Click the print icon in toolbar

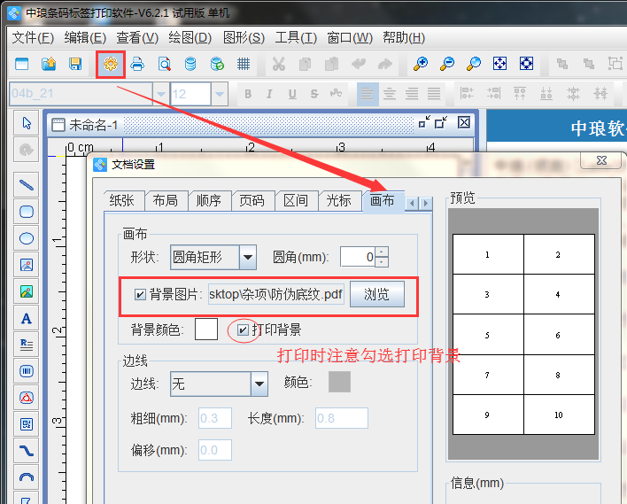137,64
